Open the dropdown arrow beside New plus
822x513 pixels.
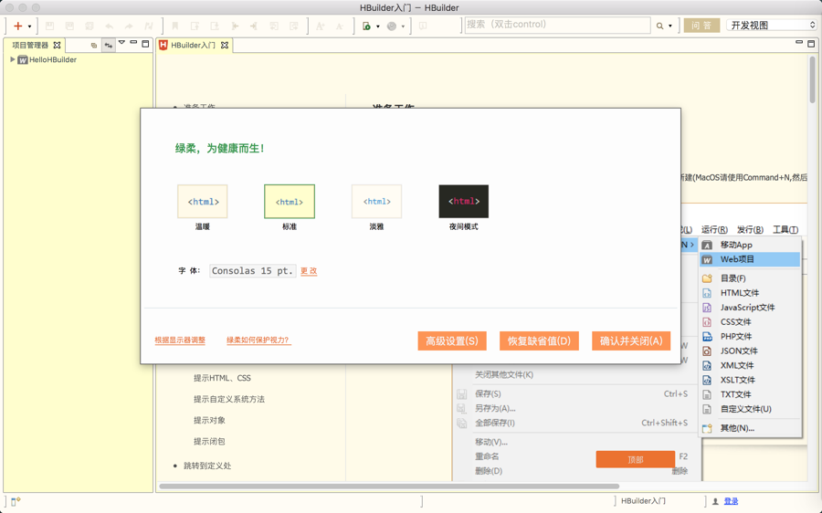[29, 26]
